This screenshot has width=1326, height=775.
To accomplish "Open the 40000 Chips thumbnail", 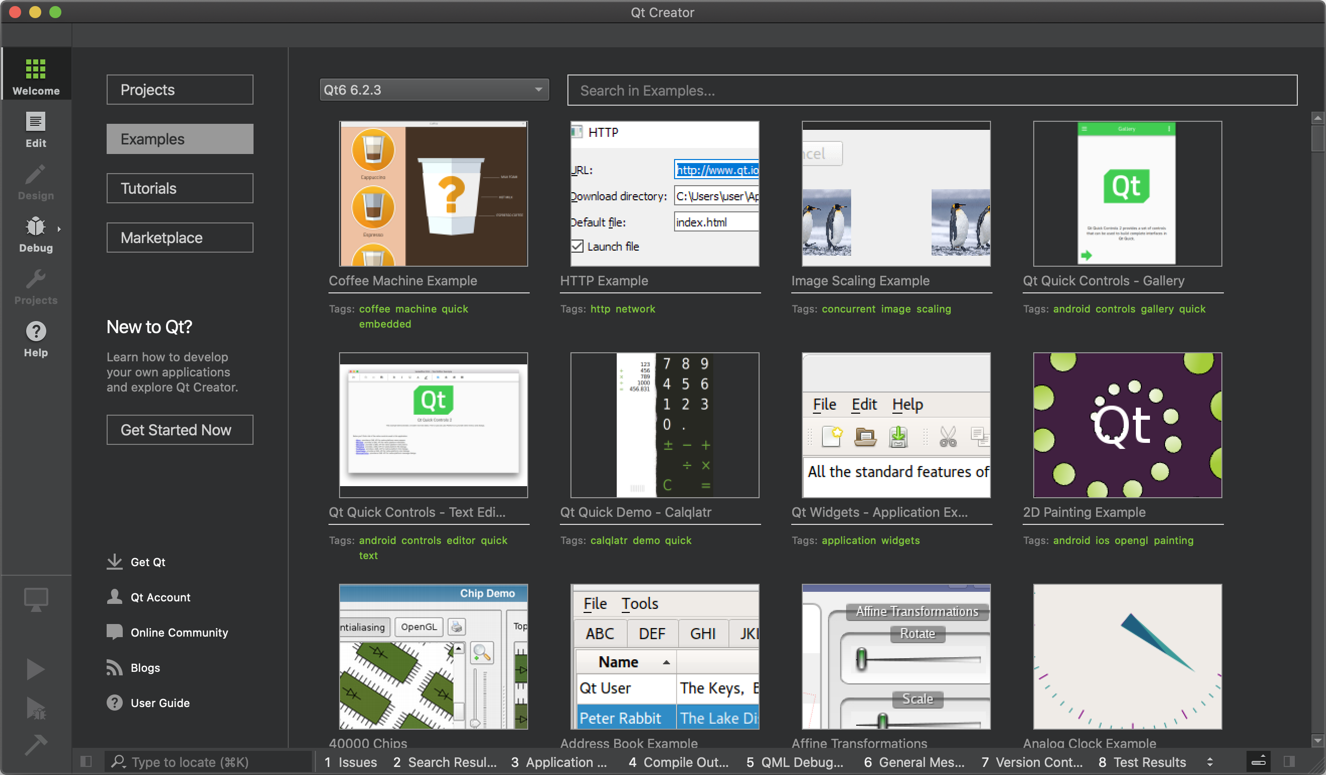I will pos(433,657).
